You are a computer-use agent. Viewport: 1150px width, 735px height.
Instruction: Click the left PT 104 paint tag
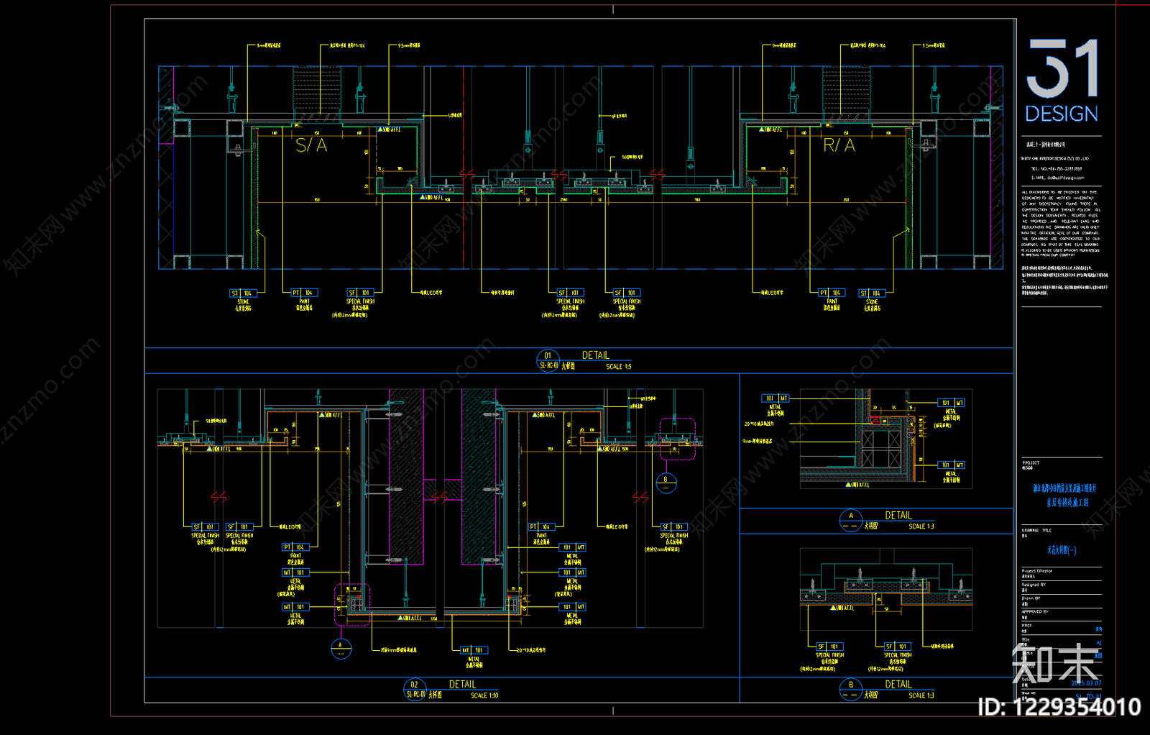click(x=304, y=293)
